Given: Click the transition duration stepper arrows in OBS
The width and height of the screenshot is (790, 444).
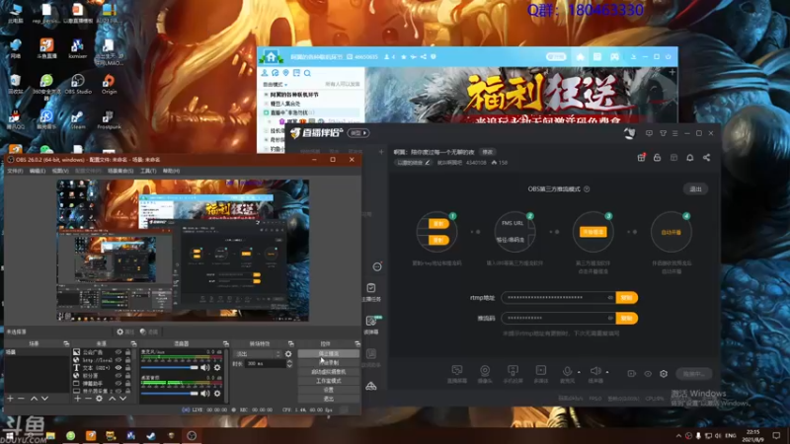Looking at the screenshot, I should [x=289, y=363].
